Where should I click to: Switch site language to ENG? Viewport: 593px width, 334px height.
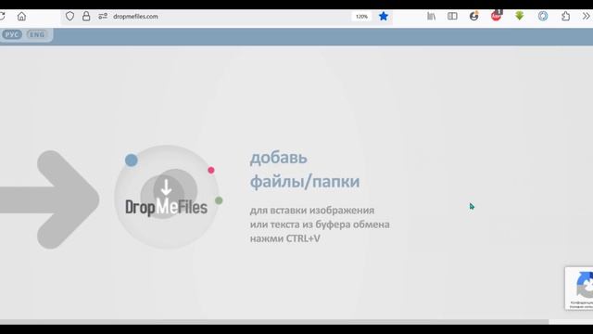(37, 34)
